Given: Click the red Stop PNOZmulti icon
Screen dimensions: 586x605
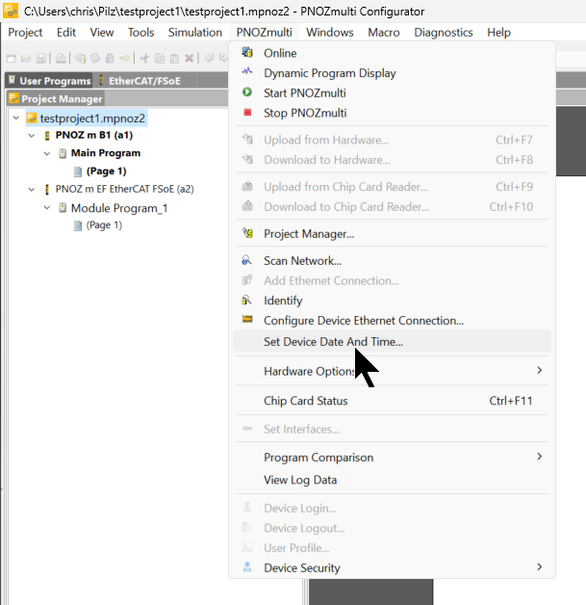Looking at the screenshot, I should tap(247, 113).
